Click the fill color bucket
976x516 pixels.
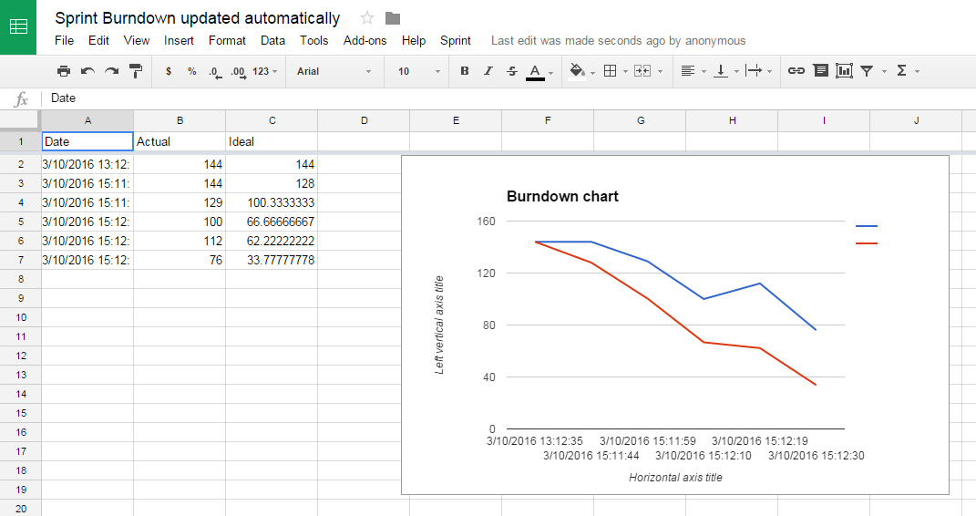(x=577, y=72)
